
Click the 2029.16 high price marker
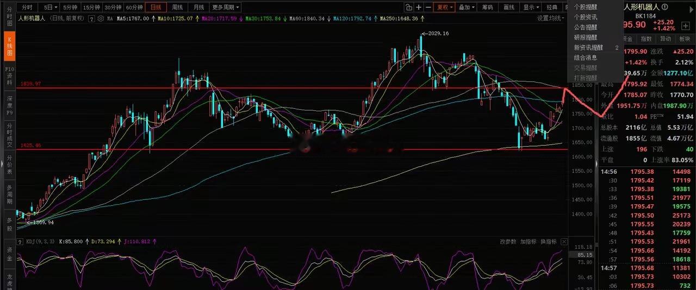[439, 34]
